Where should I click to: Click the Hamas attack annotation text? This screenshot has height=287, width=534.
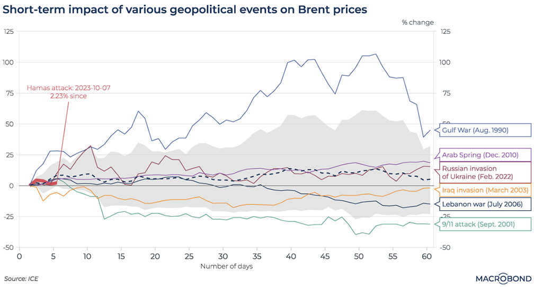pyautogui.click(x=69, y=92)
